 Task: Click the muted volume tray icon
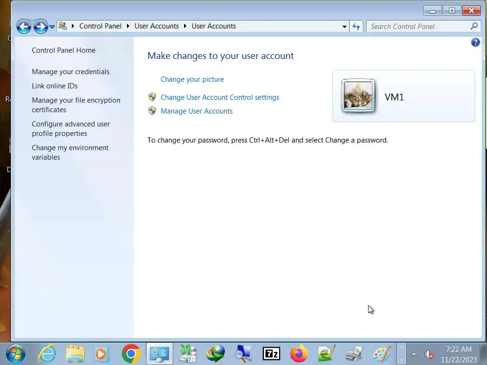point(429,354)
